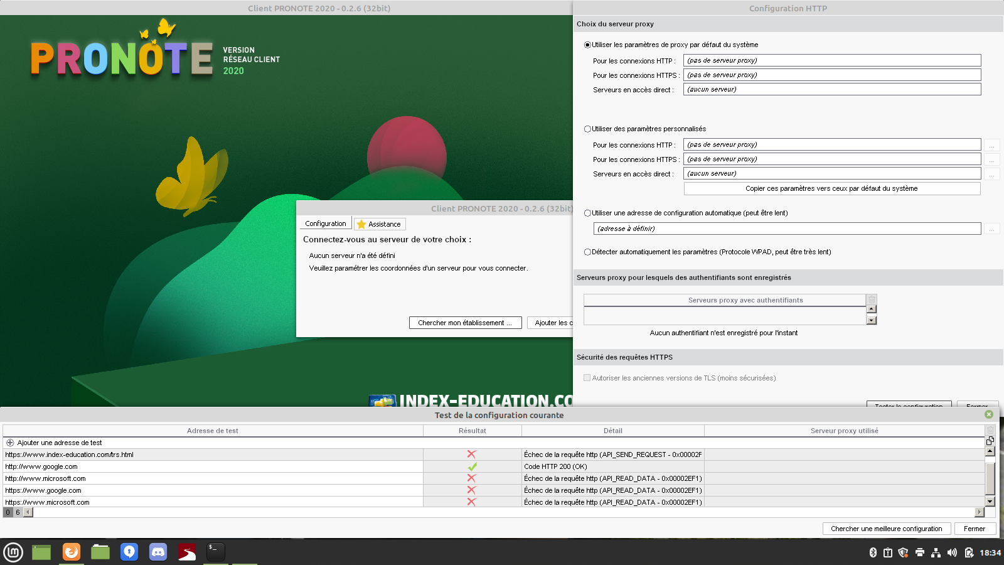Click the green icon right of the Mint menu

click(41, 552)
